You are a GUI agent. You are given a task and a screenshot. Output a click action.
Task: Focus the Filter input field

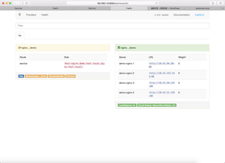point(112,26)
